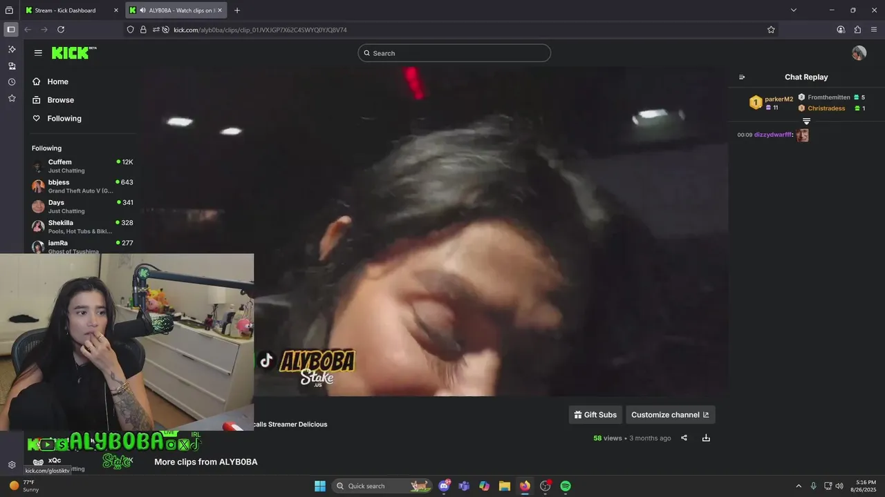Open bookmarks star icon in Firefox sidebar
This screenshot has height=497, width=885.
[x=12, y=98]
